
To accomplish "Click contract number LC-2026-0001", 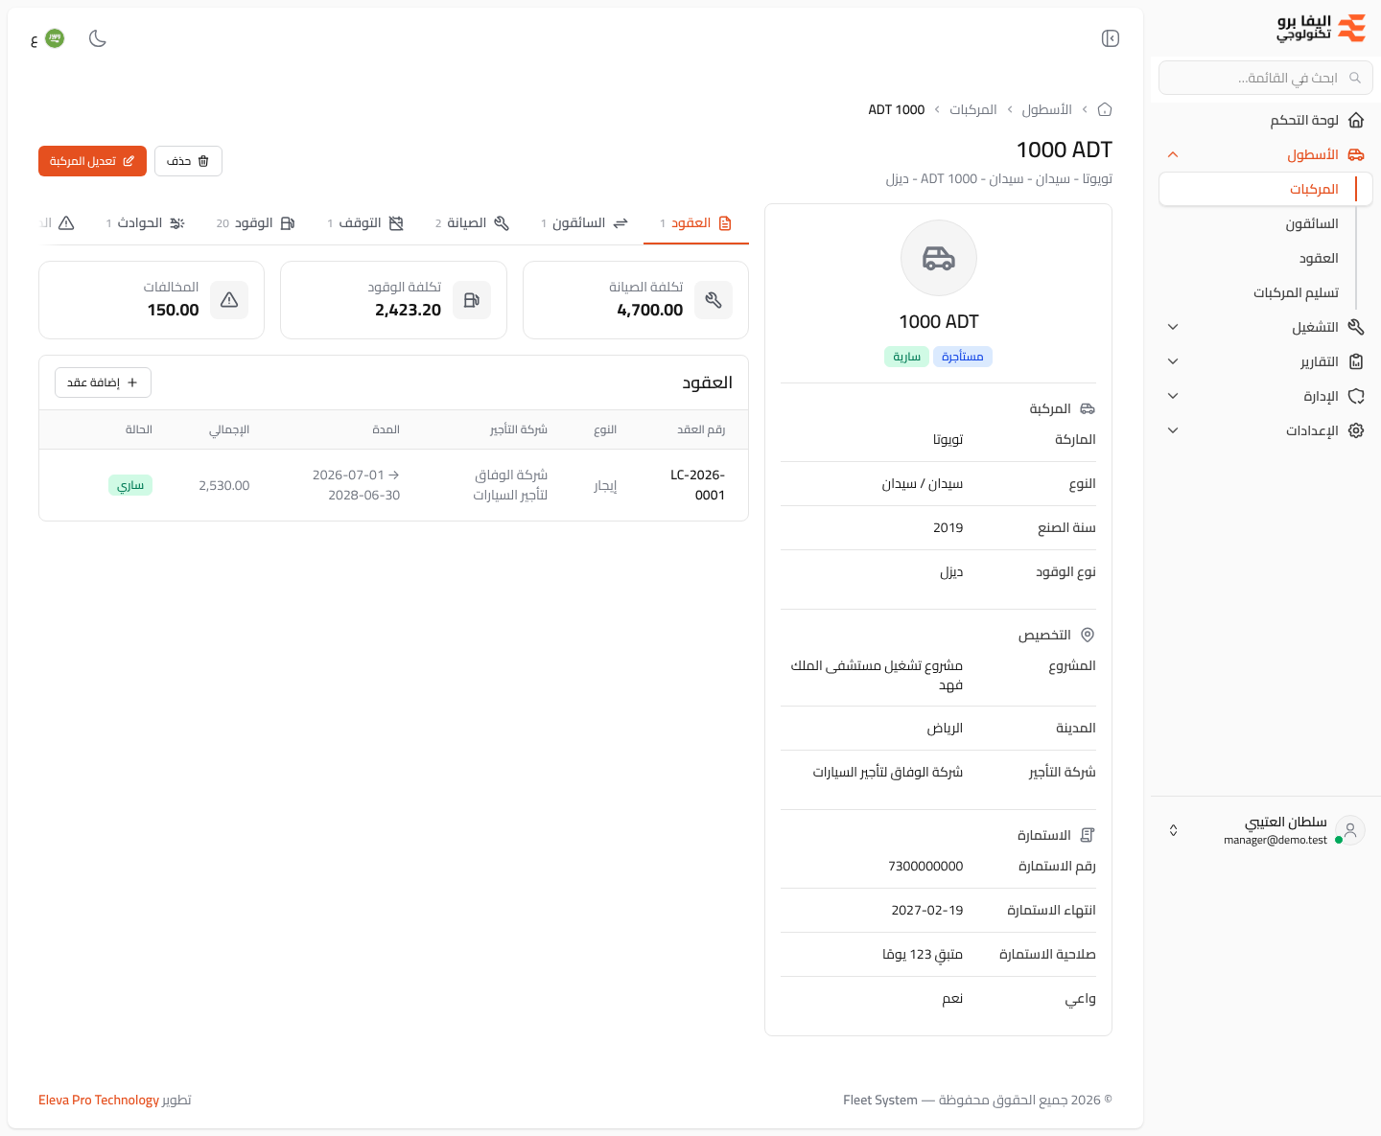I will tap(697, 485).
